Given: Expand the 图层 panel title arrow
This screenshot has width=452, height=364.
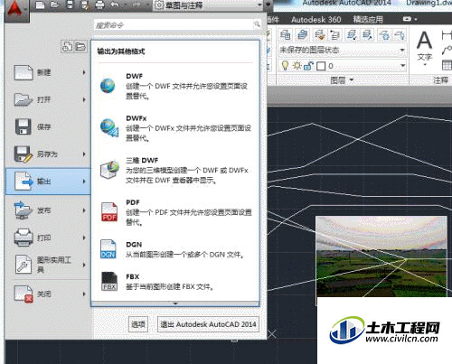Looking at the screenshot, I should pos(352,80).
